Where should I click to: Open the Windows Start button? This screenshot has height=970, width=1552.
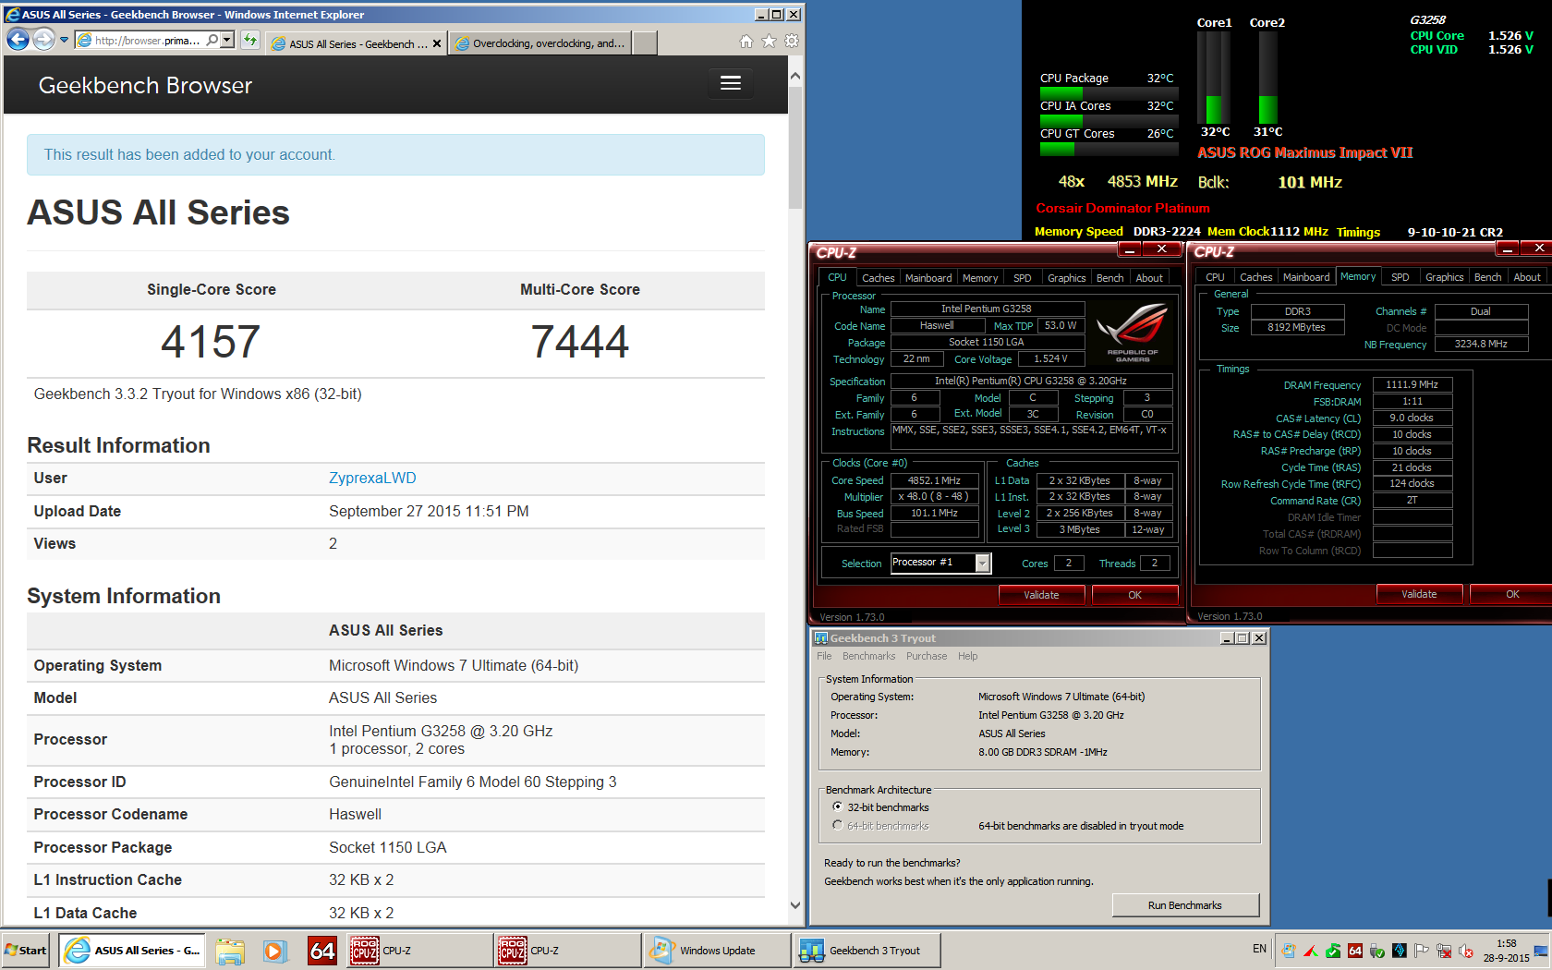click(26, 951)
